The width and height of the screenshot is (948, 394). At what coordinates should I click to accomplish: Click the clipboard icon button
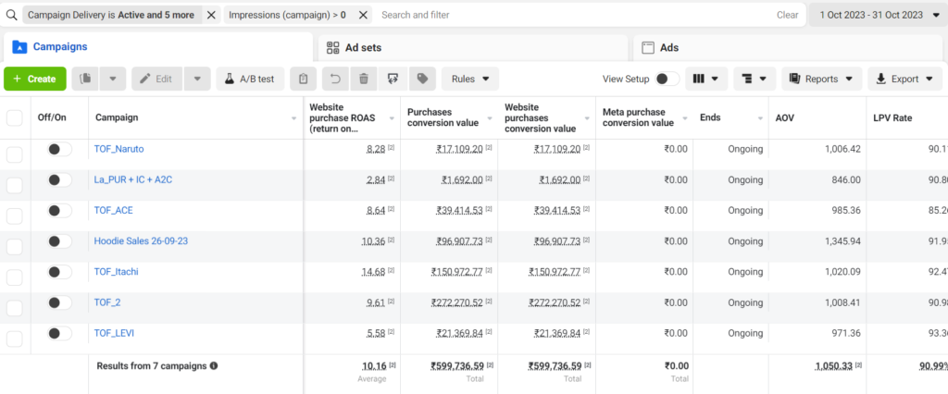coord(304,79)
